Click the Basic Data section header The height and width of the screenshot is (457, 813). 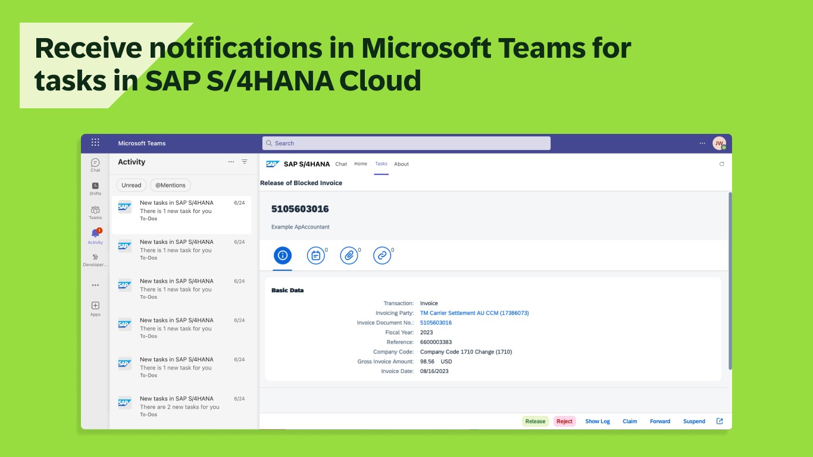pos(287,290)
